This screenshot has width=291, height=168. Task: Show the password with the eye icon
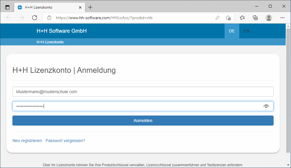pyautogui.click(x=266, y=106)
